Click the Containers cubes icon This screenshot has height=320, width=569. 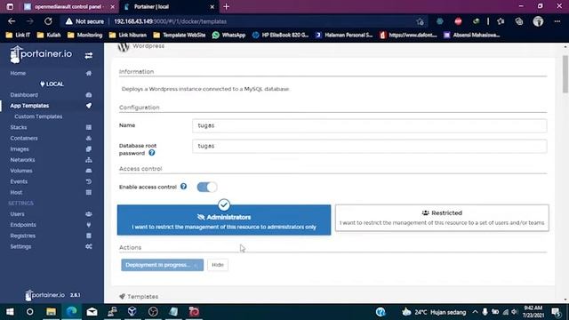point(89,139)
